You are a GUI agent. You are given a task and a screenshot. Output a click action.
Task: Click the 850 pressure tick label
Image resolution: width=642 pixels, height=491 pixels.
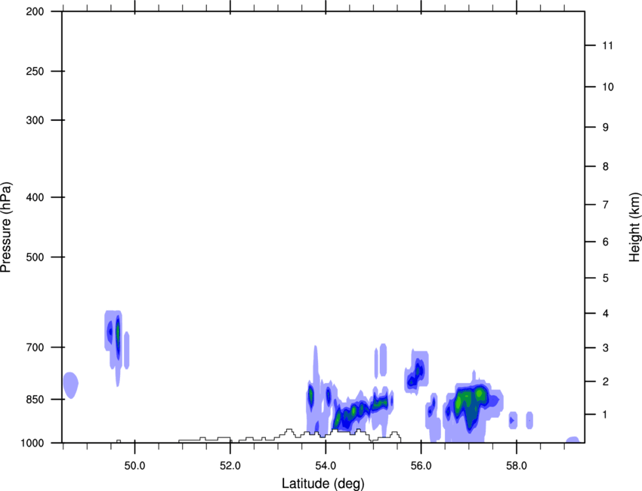click(35, 400)
